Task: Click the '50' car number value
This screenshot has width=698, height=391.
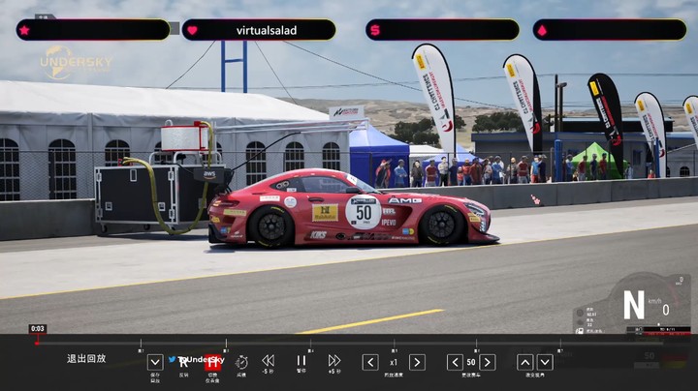Action: click(x=471, y=363)
